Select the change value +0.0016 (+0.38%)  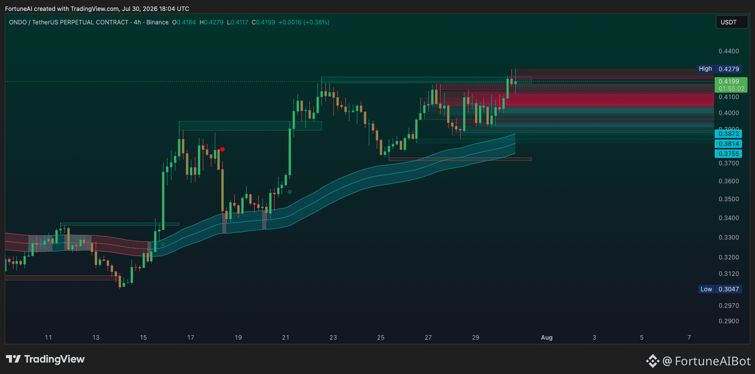click(x=304, y=22)
